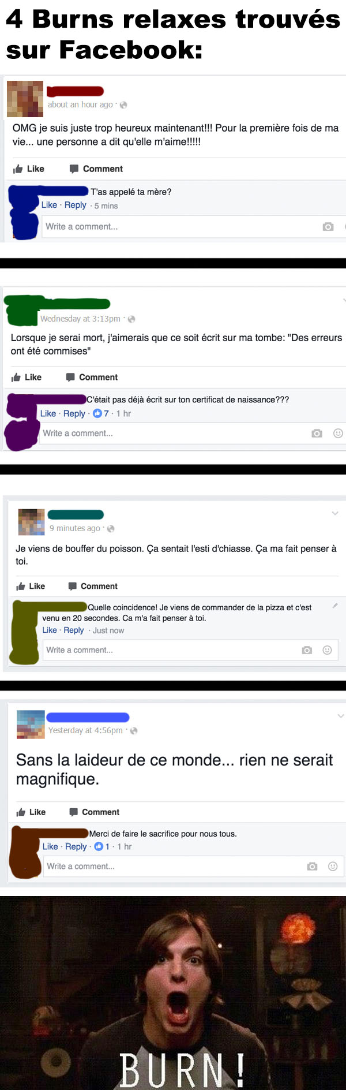Click the emoji smiley in the second post's comment box
Image resolution: width=346 pixels, height=1090 pixels.
coord(339,433)
